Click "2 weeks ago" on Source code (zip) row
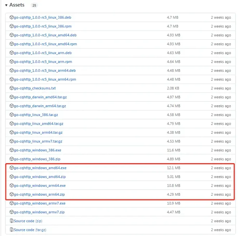238x236 pixels. 221,221
